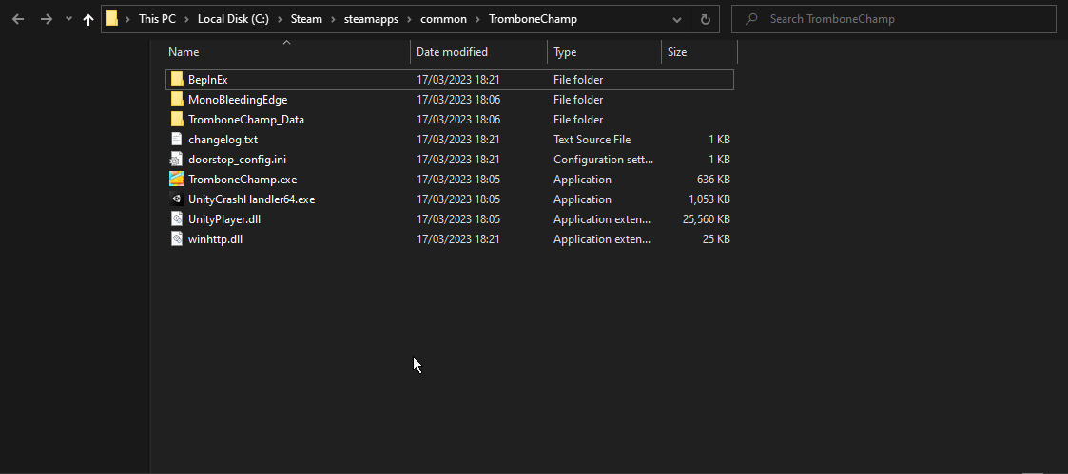The image size is (1068, 474).
Task: Click the BepInEx folder icon
Action: (177, 80)
